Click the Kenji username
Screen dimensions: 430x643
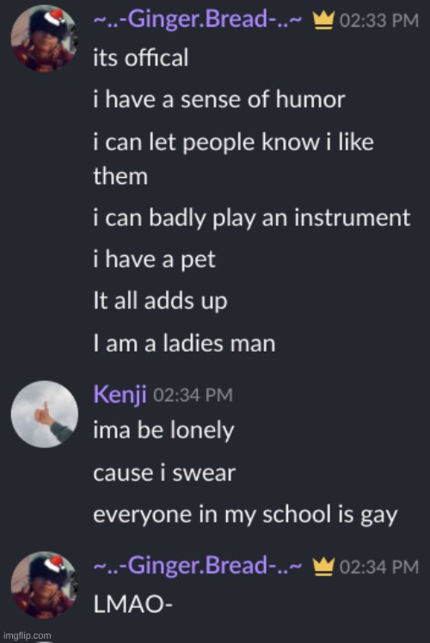pyautogui.click(x=120, y=395)
